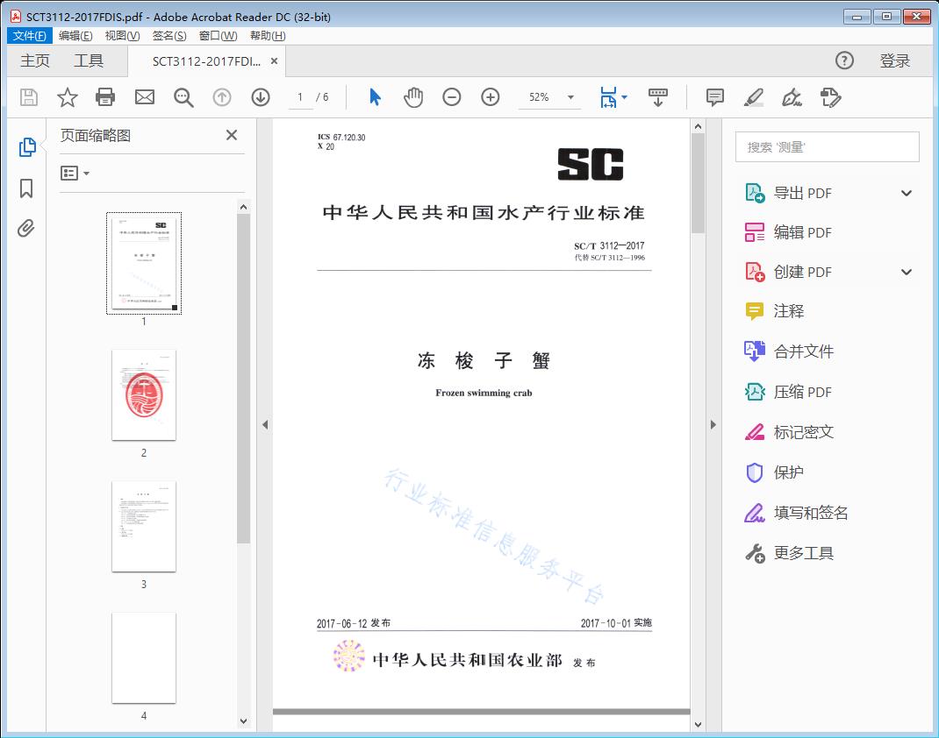Screen dimensions: 939x738
Task: Select the highlighter pen tool
Action: pos(754,97)
